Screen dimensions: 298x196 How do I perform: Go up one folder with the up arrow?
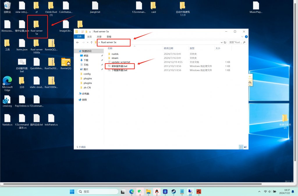(91, 42)
